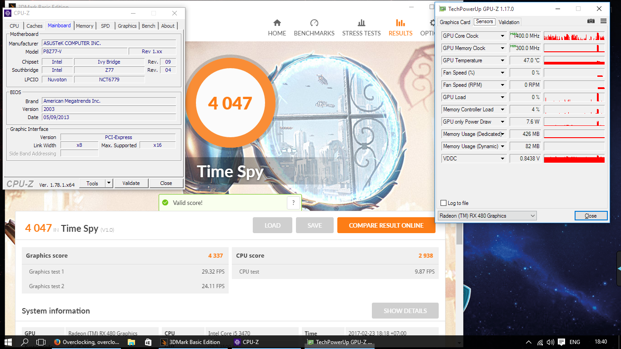Click the GPU-Z screenshot camera icon
621x349 pixels.
591,21
